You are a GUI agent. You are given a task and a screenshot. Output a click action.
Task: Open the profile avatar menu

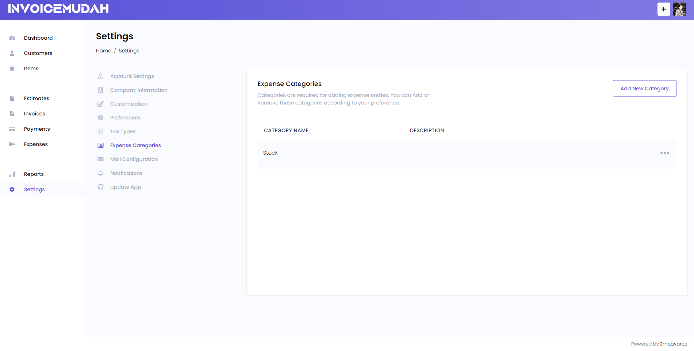pos(679,9)
